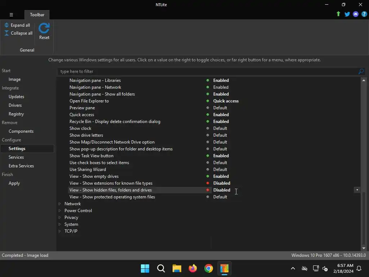This screenshot has height=277, width=369.
Task: Show hidden tray icons chevron
Action: [293, 268]
